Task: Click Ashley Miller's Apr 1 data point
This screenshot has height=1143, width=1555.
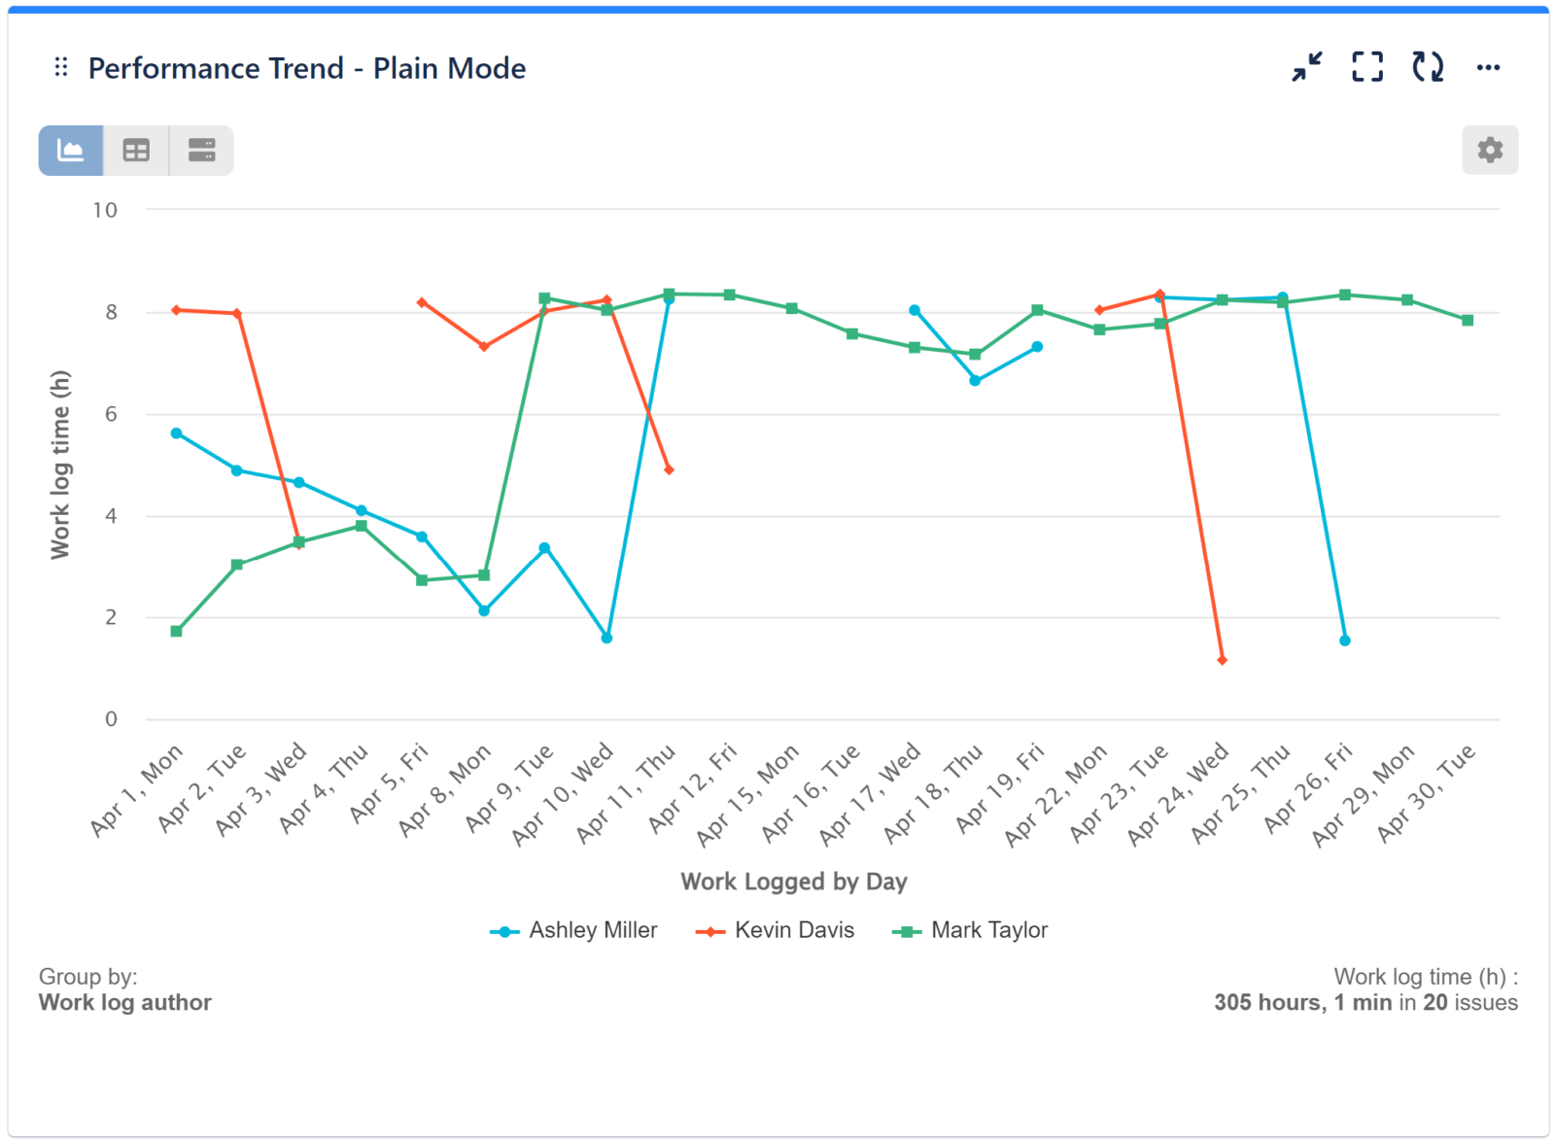Action: 176,433
